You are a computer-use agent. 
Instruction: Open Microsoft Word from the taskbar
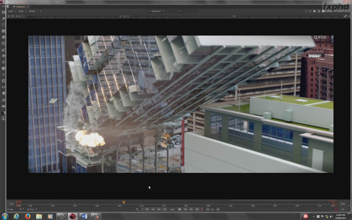click(84, 216)
